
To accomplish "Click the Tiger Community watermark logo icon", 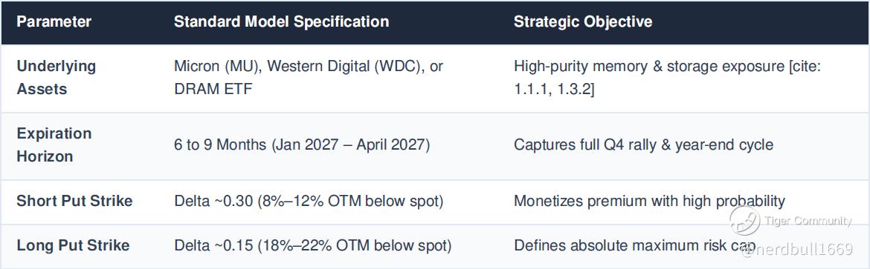I will pos(744,220).
